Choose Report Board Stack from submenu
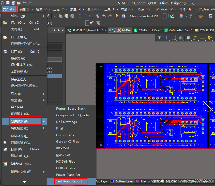This screenshot has width=215, height=186. coord(71,109)
